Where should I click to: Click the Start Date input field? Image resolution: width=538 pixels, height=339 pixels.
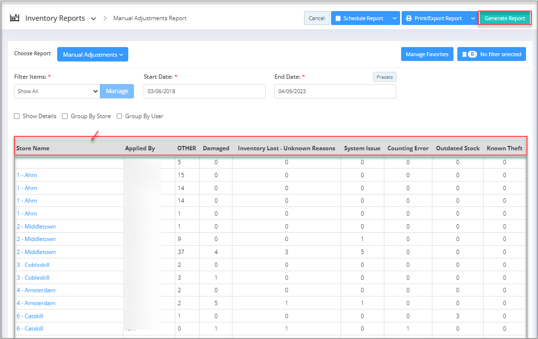tap(205, 91)
